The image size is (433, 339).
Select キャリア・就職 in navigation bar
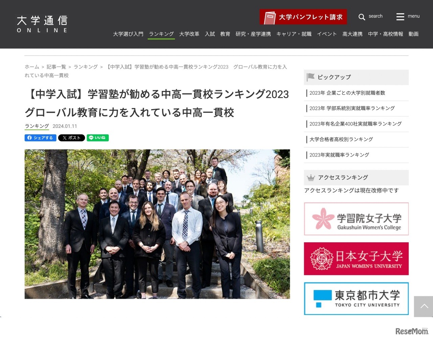click(294, 34)
